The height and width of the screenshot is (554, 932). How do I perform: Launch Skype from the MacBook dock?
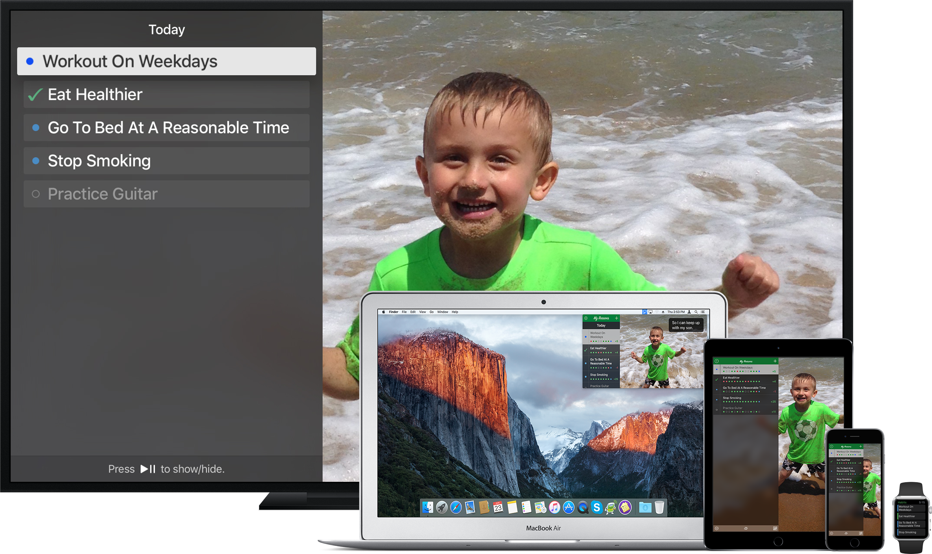pos(597,507)
